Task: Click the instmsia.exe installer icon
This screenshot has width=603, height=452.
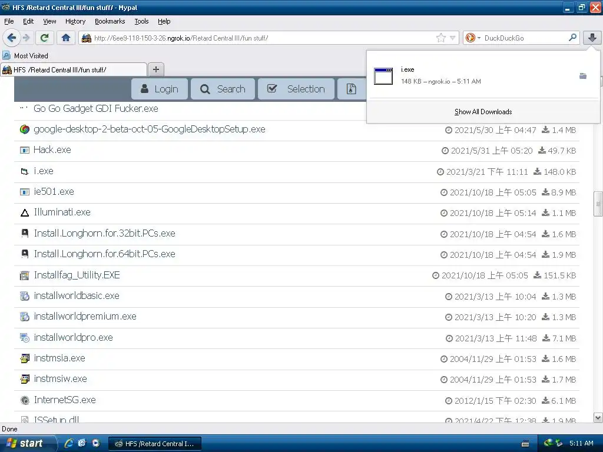Action: pyautogui.click(x=25, y=358)
